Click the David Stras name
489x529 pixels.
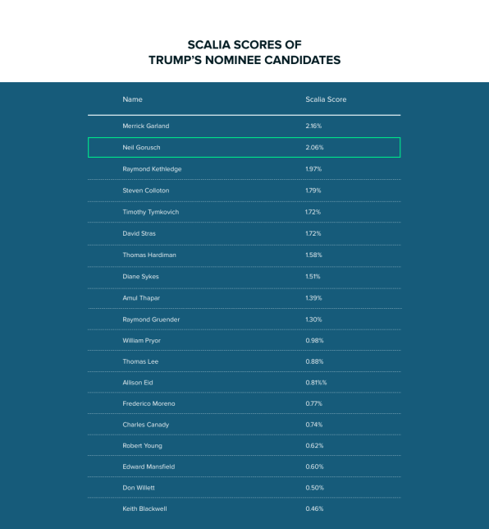[x=139, y=233]
